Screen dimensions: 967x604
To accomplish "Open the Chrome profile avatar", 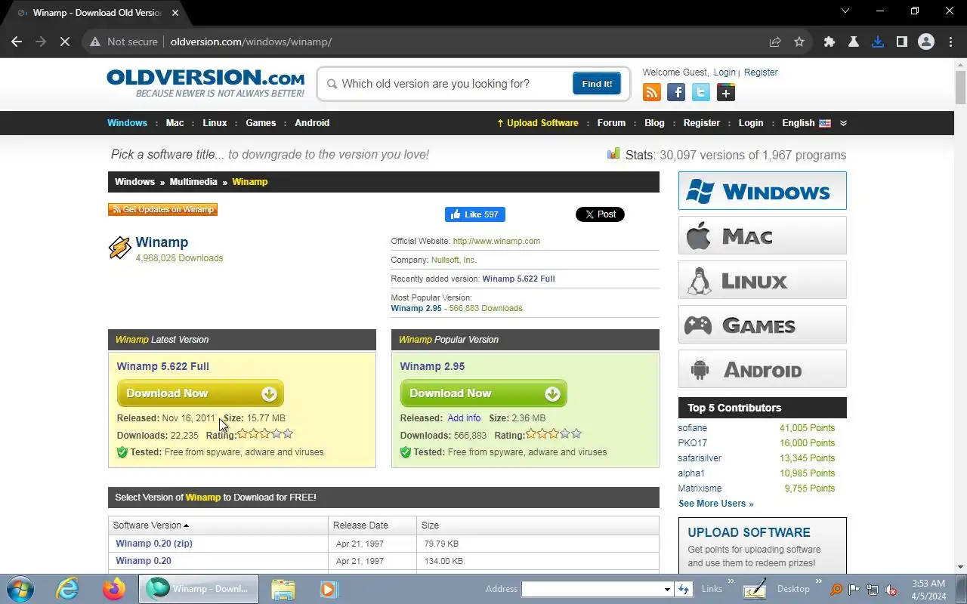I will click(926, 42).
